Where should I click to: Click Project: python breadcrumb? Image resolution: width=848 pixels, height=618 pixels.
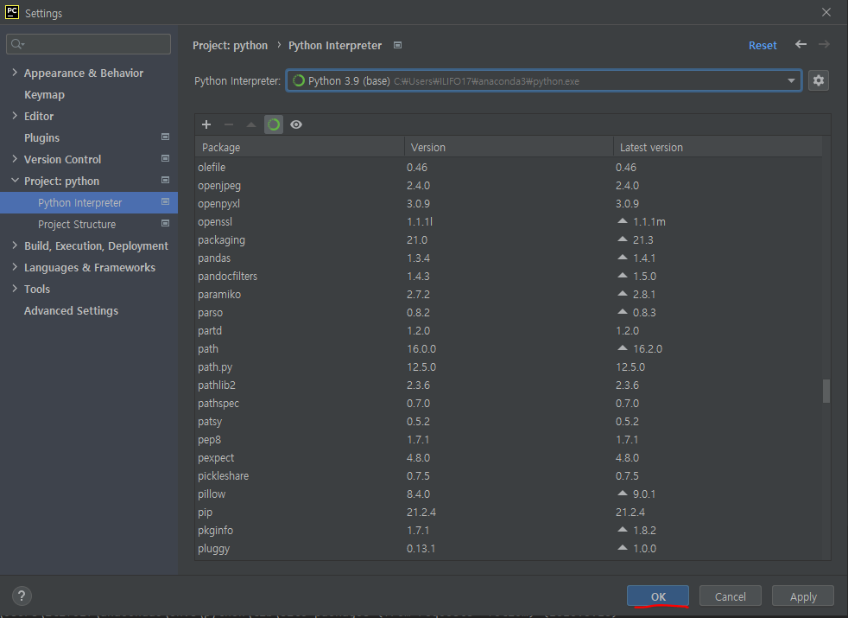click(x=230, y=46)
